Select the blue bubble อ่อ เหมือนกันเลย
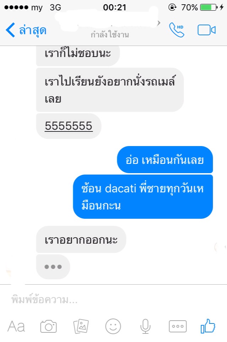The image size is (227, 342). click(165, 160)
